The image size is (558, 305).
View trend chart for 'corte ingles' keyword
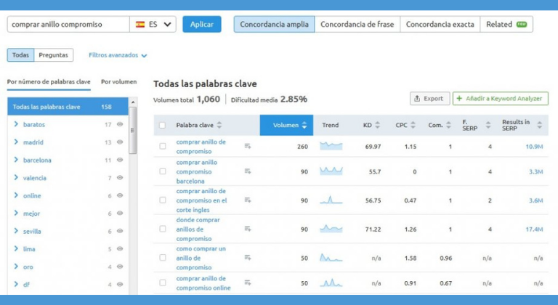[331, 200]
